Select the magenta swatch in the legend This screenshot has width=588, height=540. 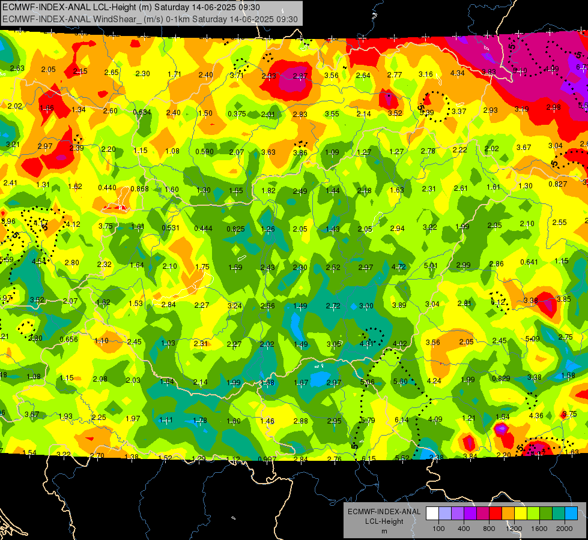click(x=483, y=514)
